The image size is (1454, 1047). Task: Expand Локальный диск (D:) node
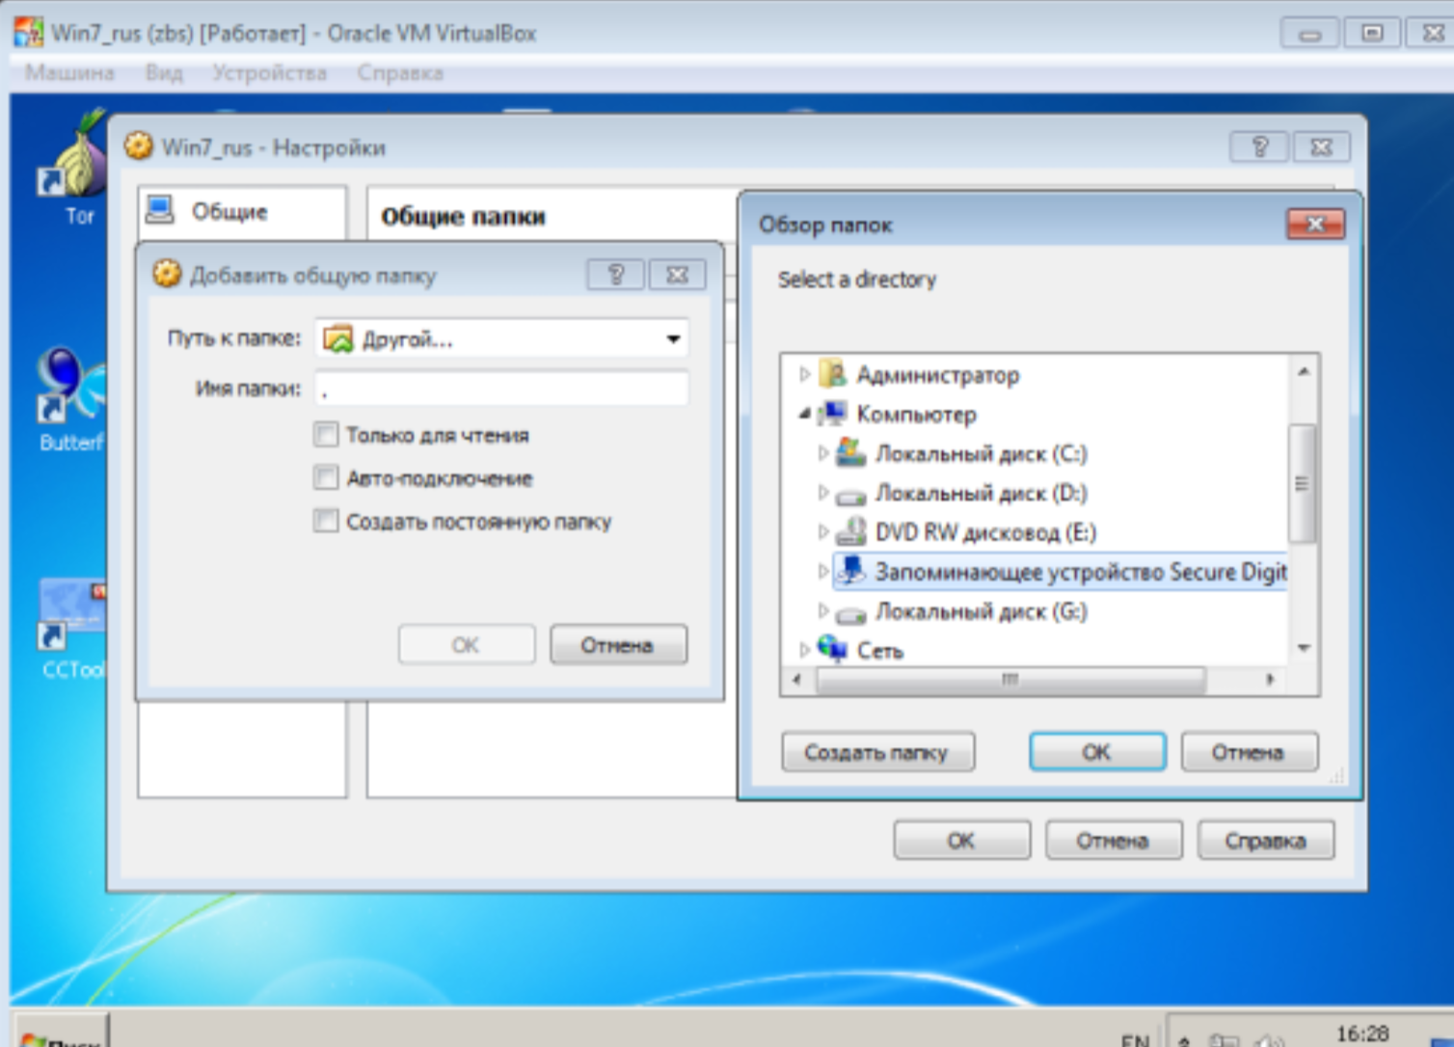(822, 493)
